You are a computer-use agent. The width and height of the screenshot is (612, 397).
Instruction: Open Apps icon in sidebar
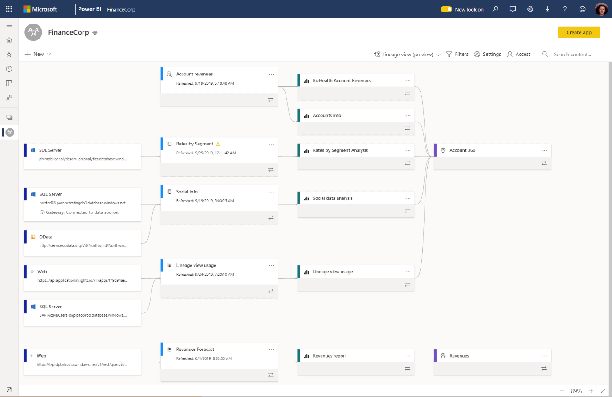coord(9,83)
